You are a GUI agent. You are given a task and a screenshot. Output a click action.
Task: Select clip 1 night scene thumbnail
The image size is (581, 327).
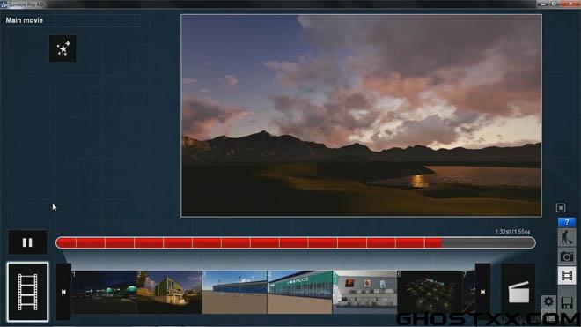click(105, 292)
